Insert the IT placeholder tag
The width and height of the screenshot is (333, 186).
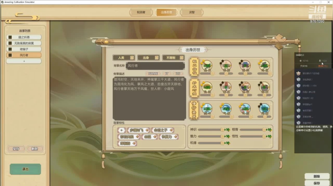coord(166,74)
